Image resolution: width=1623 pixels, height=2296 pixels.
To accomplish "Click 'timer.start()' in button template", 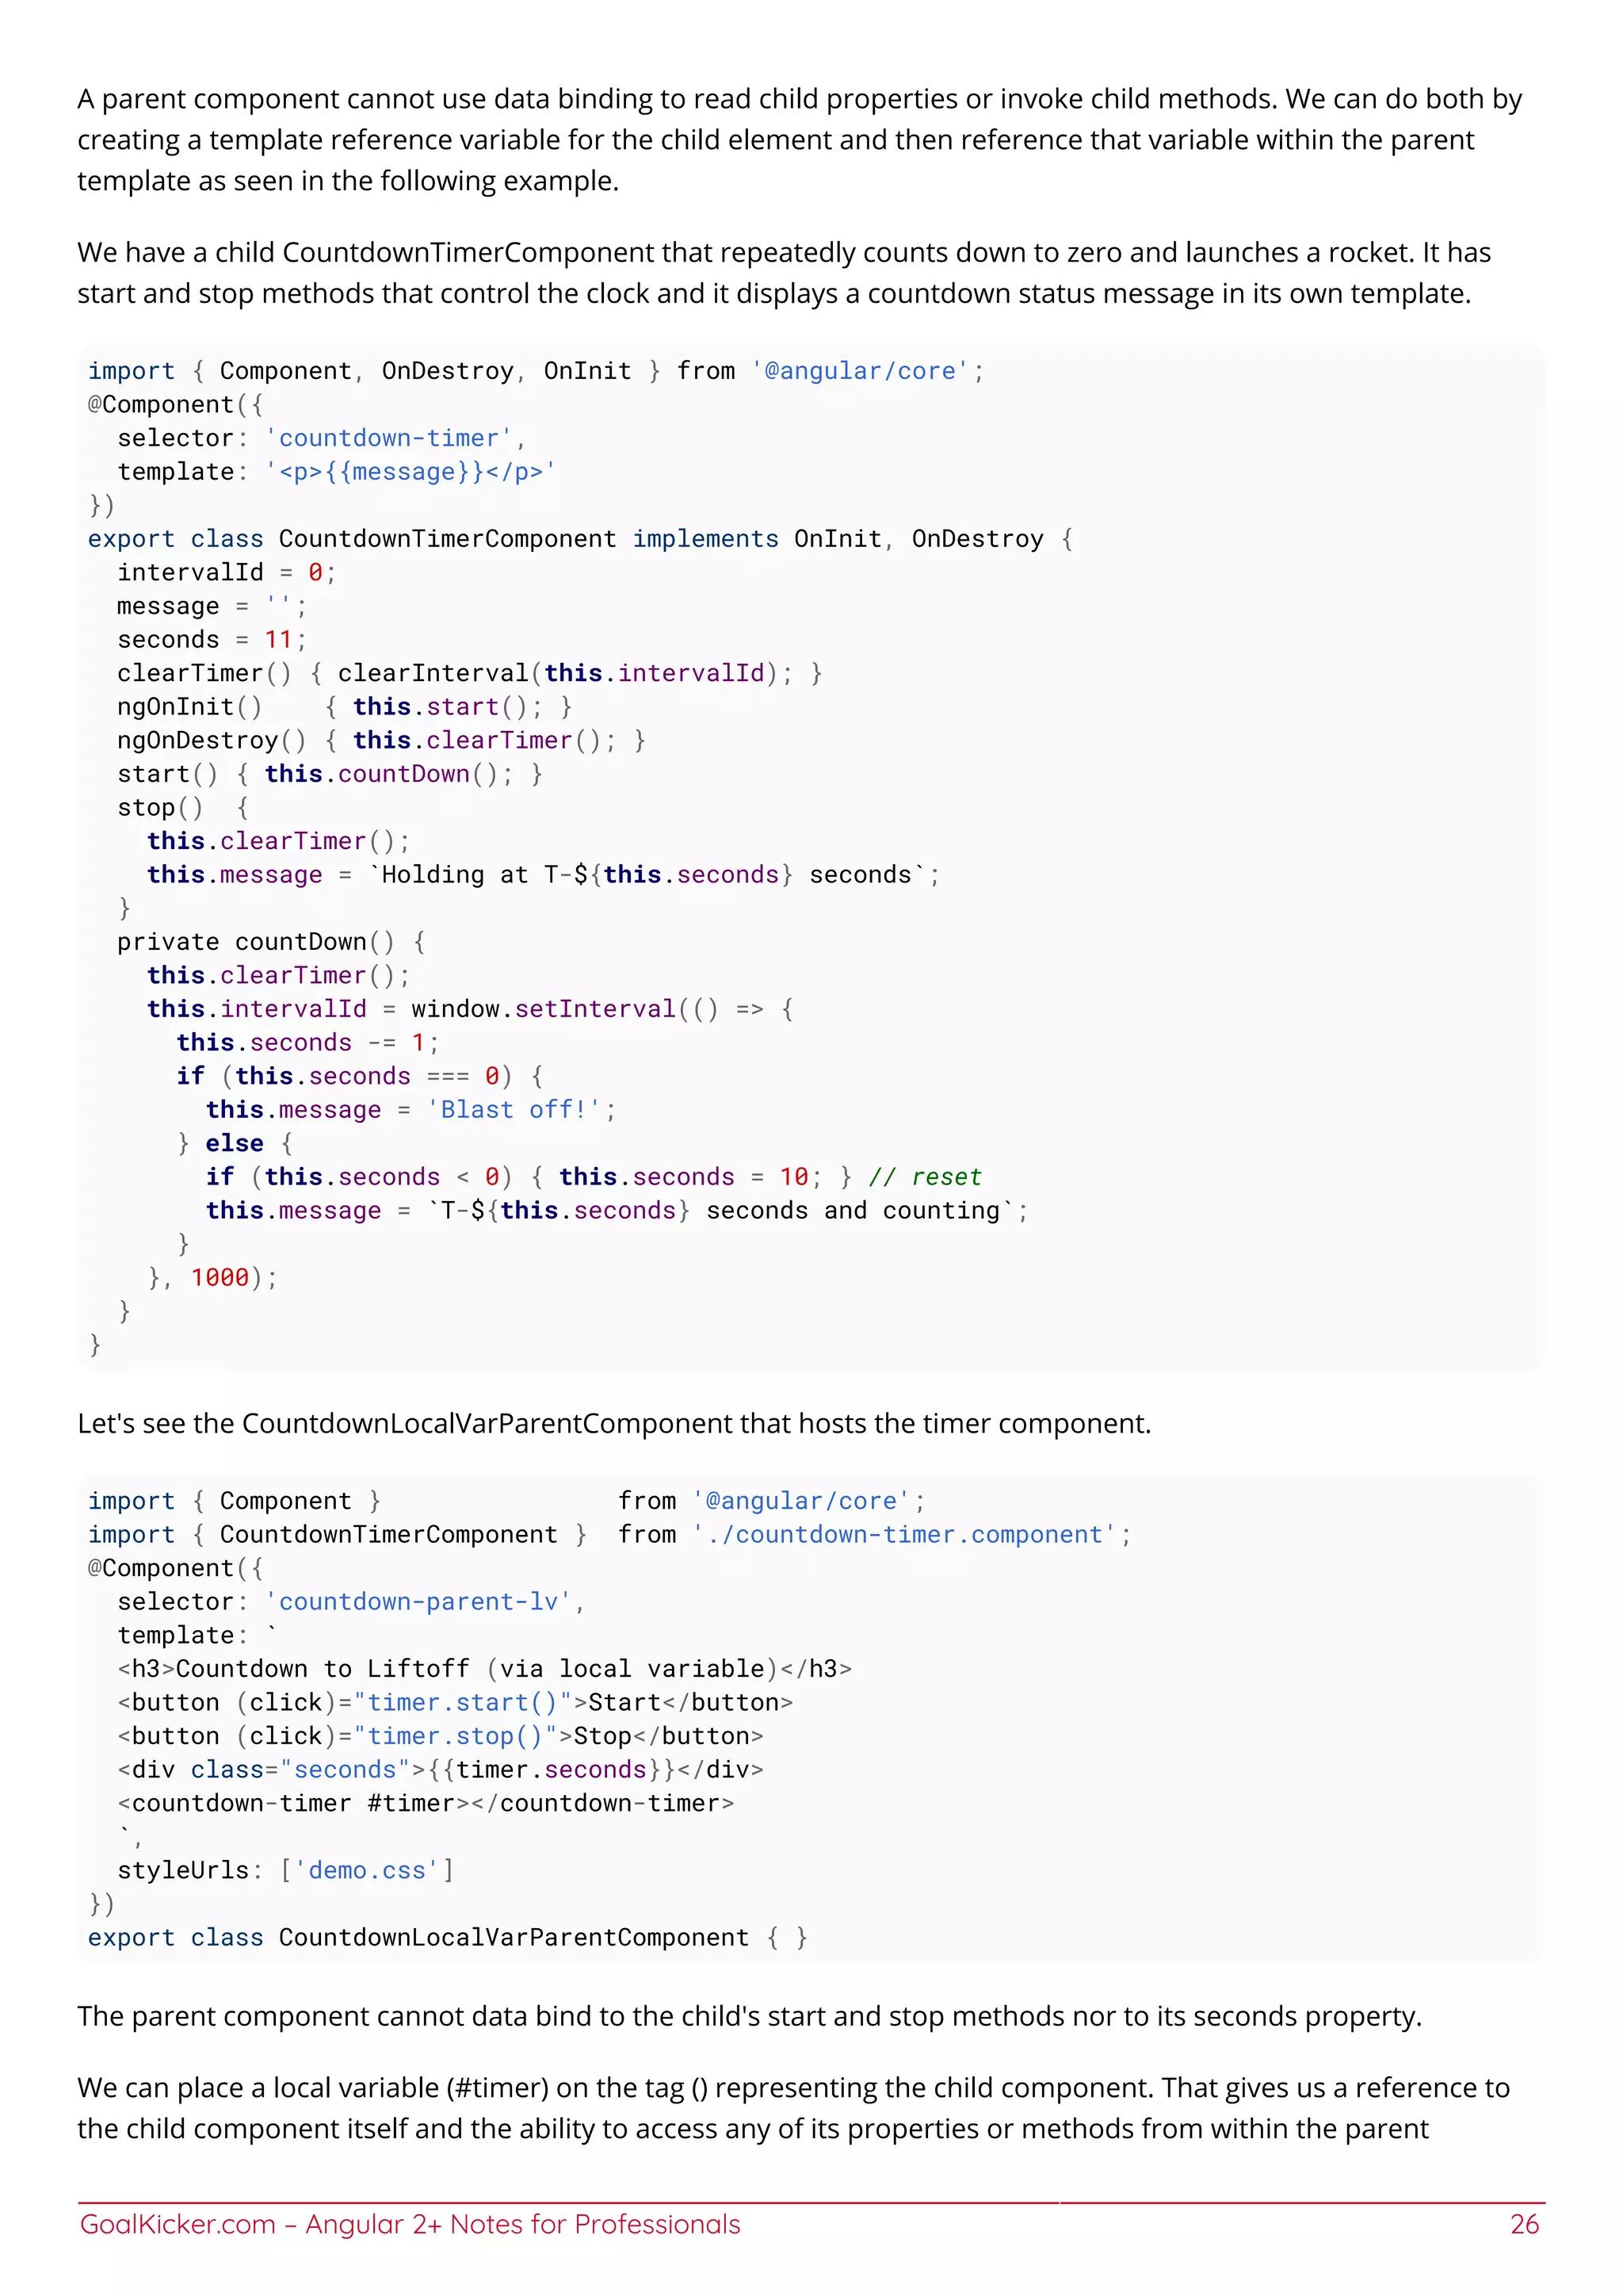I will coord(463,1702).
